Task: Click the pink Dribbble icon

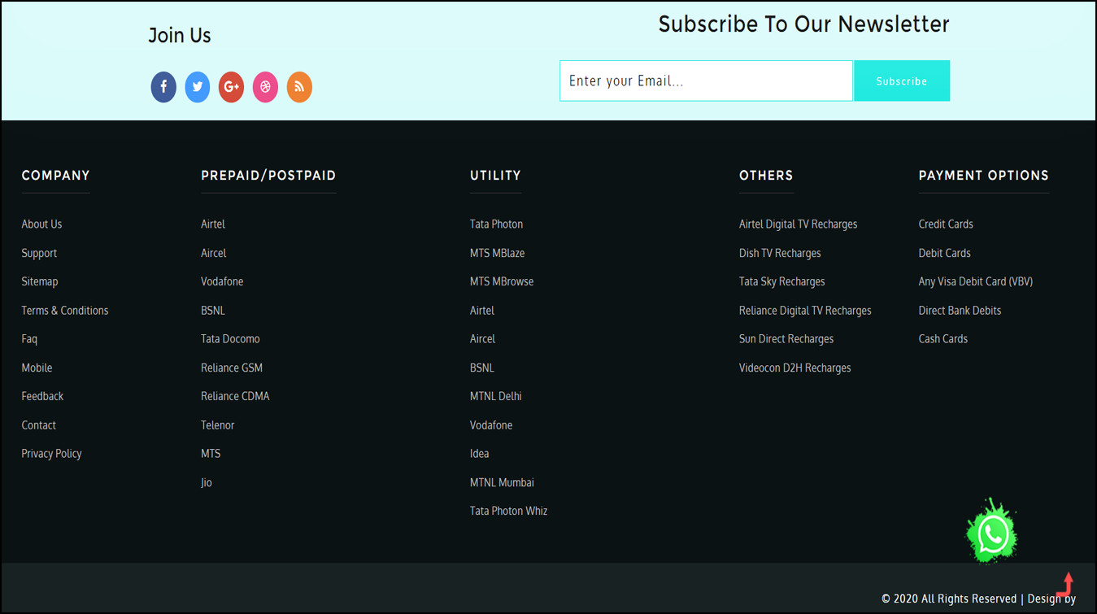Action: pos(265,87)
